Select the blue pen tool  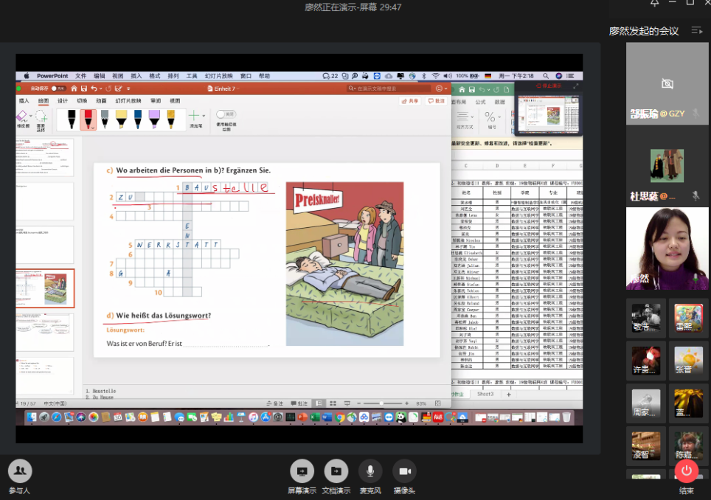(x=138, y=119)
